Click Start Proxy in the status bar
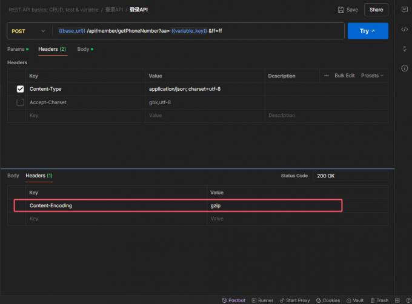Screen dimensions: 412x304 tap(294, 300)
